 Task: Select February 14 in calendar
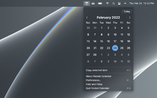tap(95, 41)
